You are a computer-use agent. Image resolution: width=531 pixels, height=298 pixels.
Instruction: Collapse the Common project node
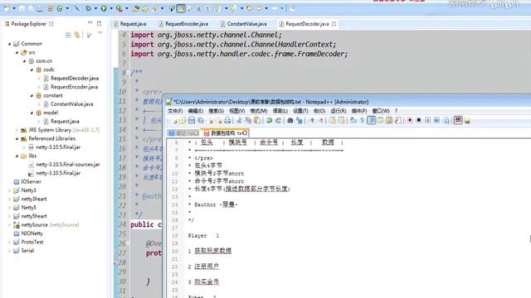coord(9,44)
